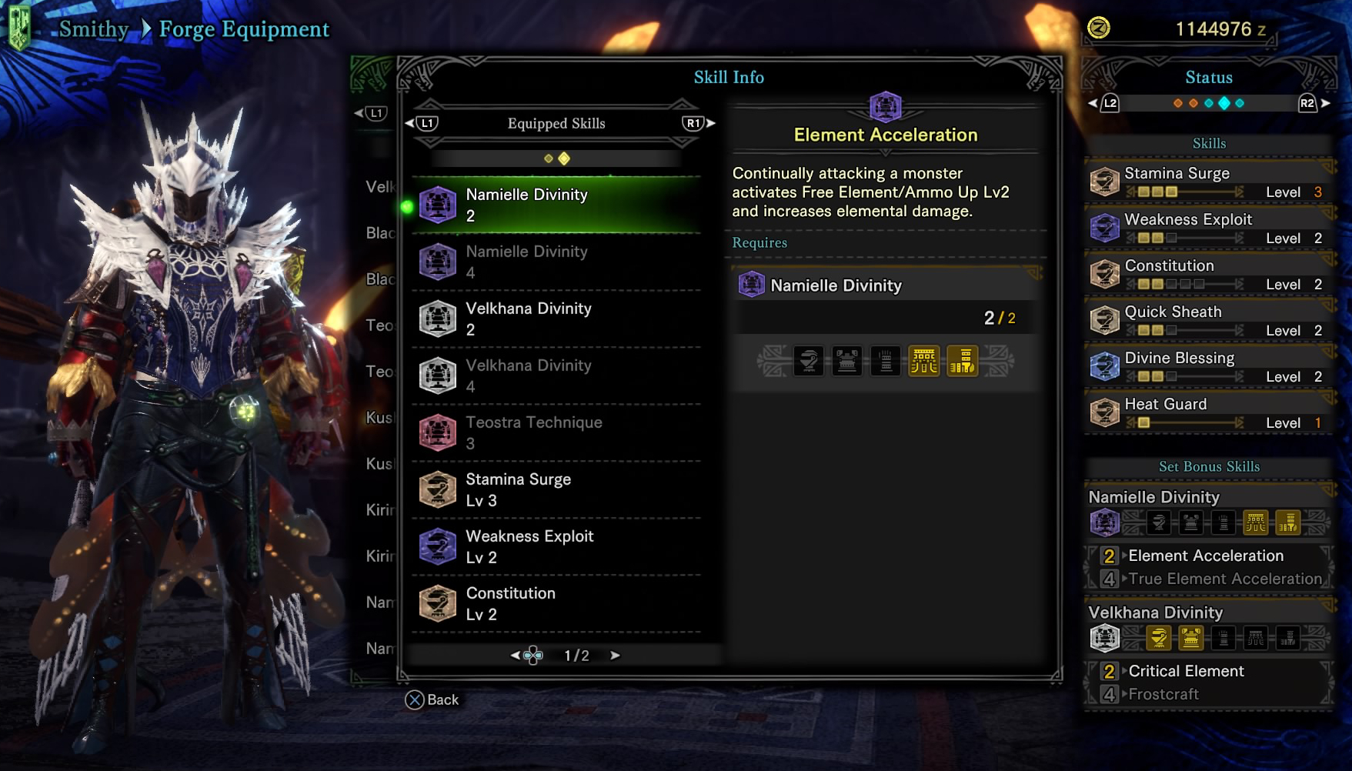
Task: Click the Element Acceleration skill icon
Action: (886, 106)
